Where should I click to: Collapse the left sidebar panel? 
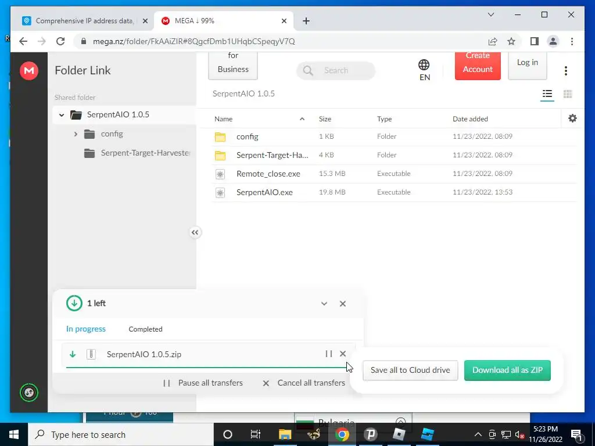coord(195,232)
